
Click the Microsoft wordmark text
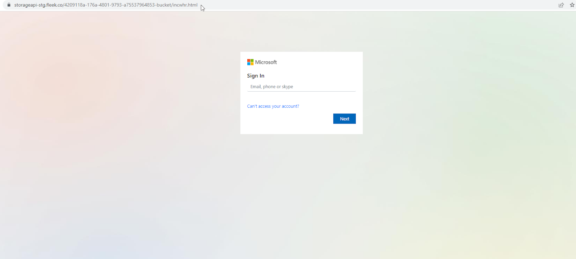tap(266, 62)
